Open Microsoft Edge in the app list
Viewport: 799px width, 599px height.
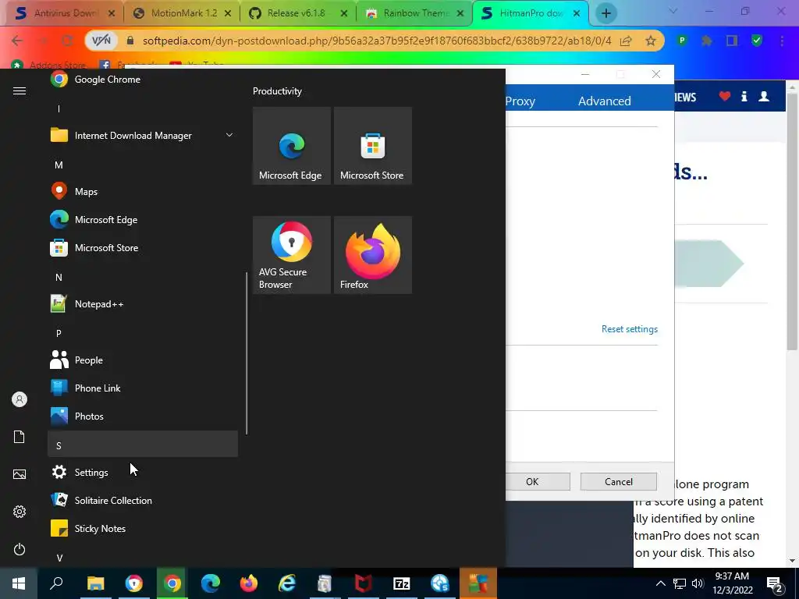(143, 219)
